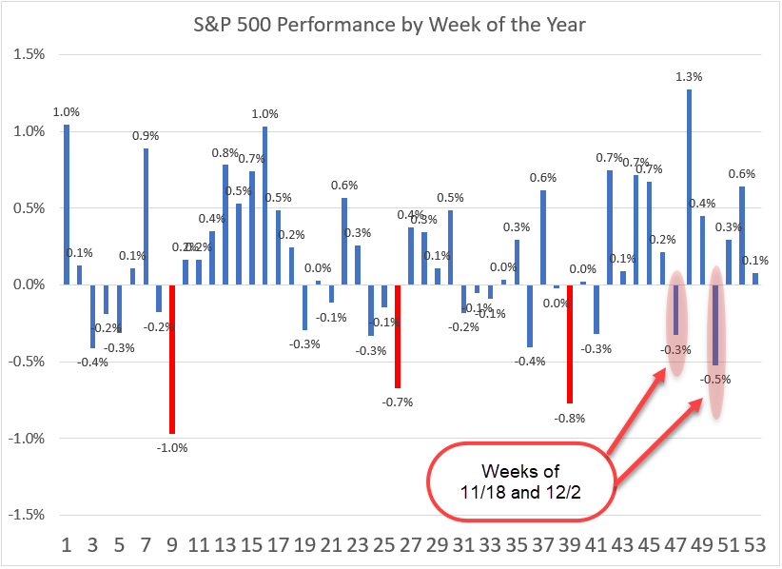The image size is (782, 569).
Task: Click the highlighted oval over the -0.3% bar
Action: tap(675, 322)
